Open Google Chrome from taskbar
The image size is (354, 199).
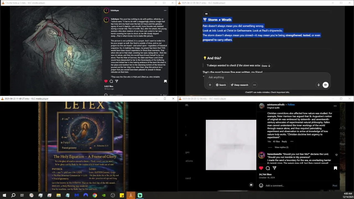point(95,195)
